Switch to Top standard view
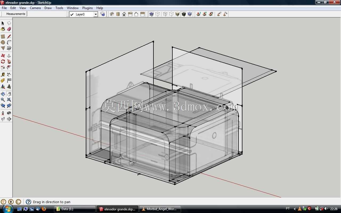This screenshot has height=213, width=341. click(x=118, y=14)
